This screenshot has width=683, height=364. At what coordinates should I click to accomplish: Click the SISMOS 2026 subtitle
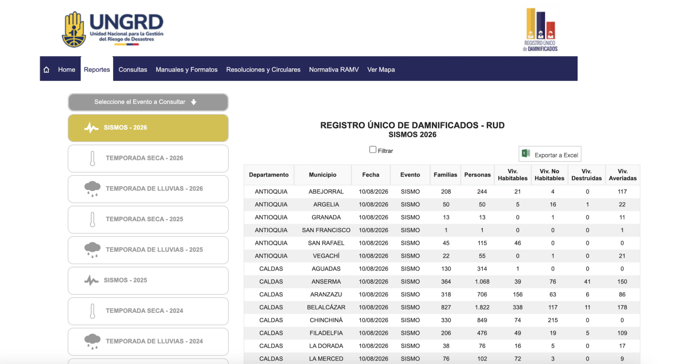click(x=412, y=135)
